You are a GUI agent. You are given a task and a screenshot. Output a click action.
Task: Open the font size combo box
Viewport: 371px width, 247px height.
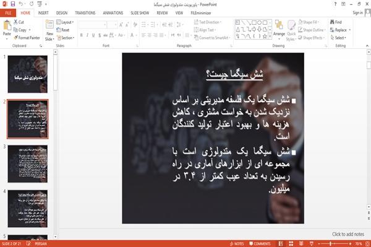point(112,25)
